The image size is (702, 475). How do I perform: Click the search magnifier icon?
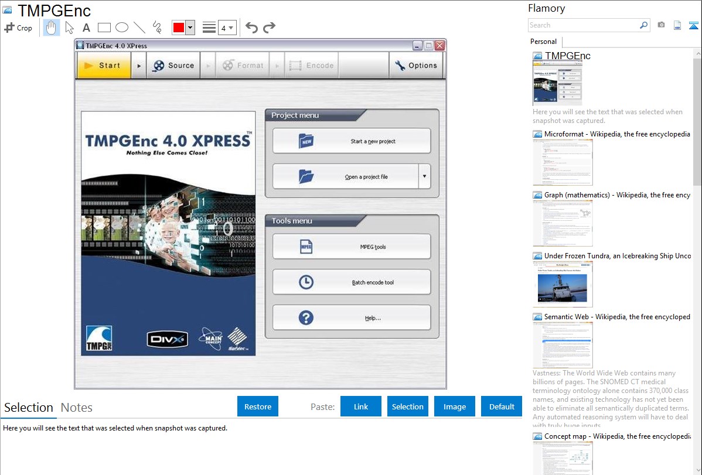coord(644,25)
